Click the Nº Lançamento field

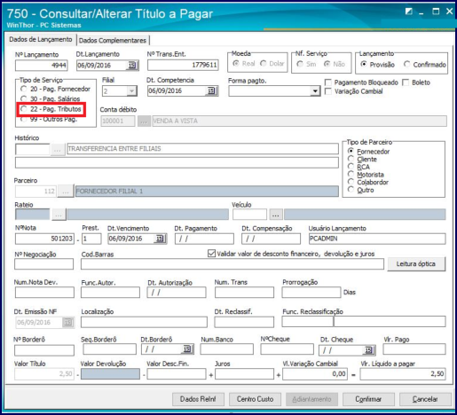tap(42, 66)
